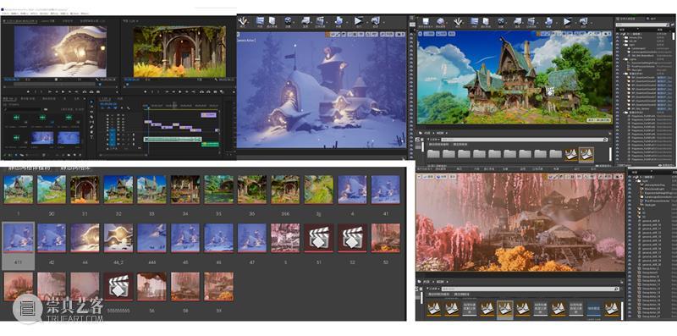
Task: Select the Program monitor tab in Premiere
Action: [130, 21]
